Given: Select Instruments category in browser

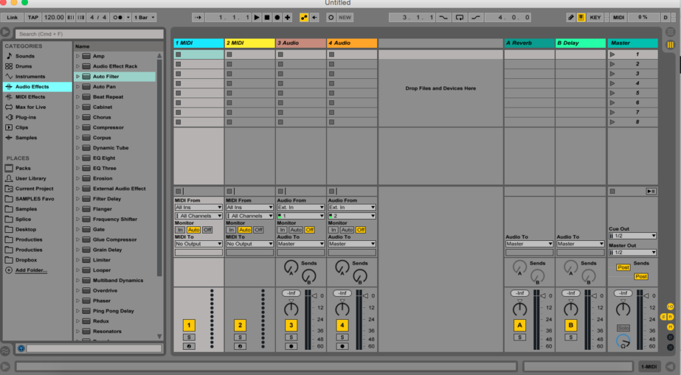Looking at the screenshot, I should pyautogui.click(x=30, y=76).
